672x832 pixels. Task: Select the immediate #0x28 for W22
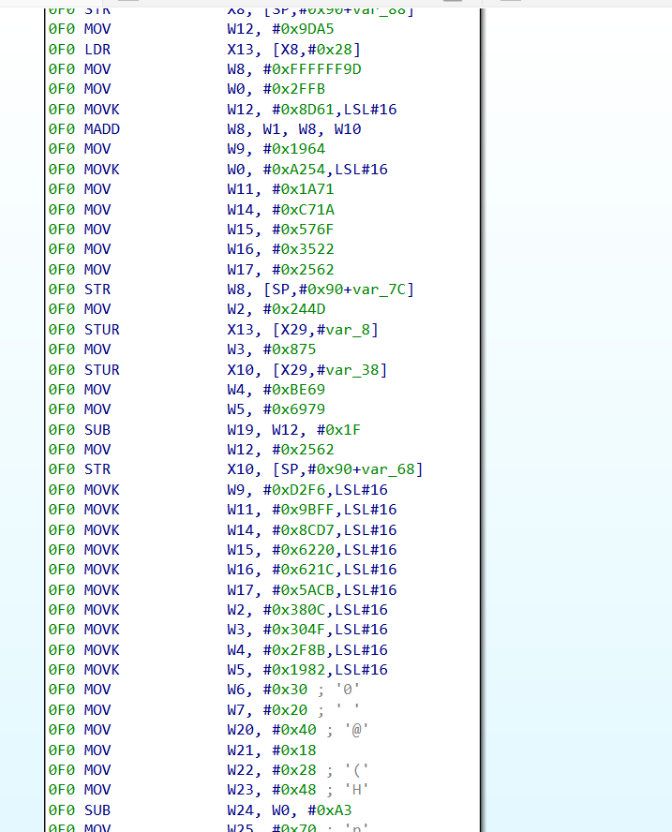coord(294,770)
